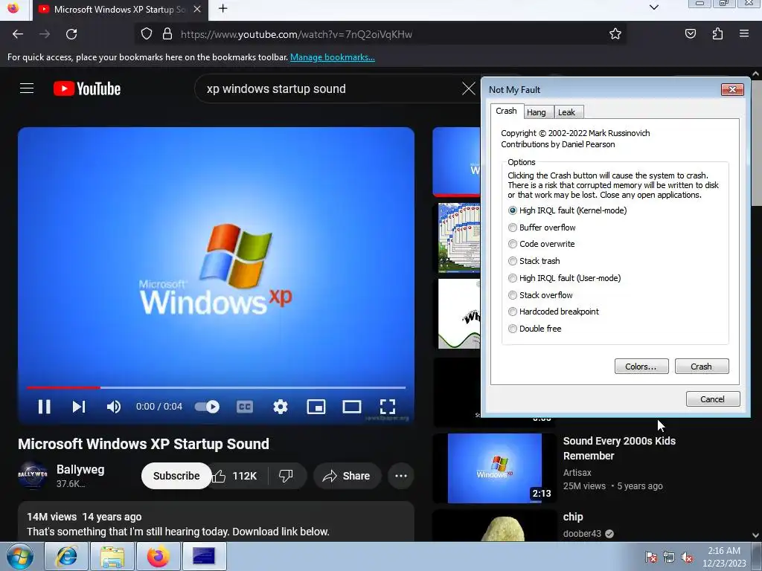Open Windows Explorer folder taskbar icon

click(112, 556)
